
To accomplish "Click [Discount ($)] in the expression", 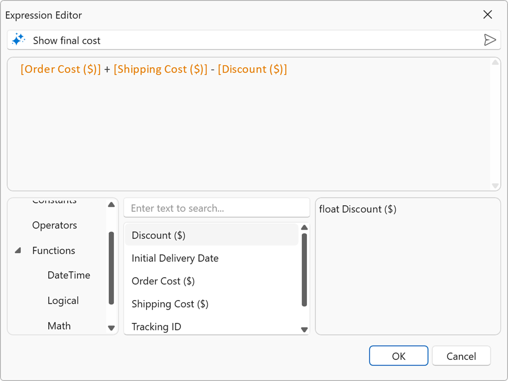I will pos(252,69).
